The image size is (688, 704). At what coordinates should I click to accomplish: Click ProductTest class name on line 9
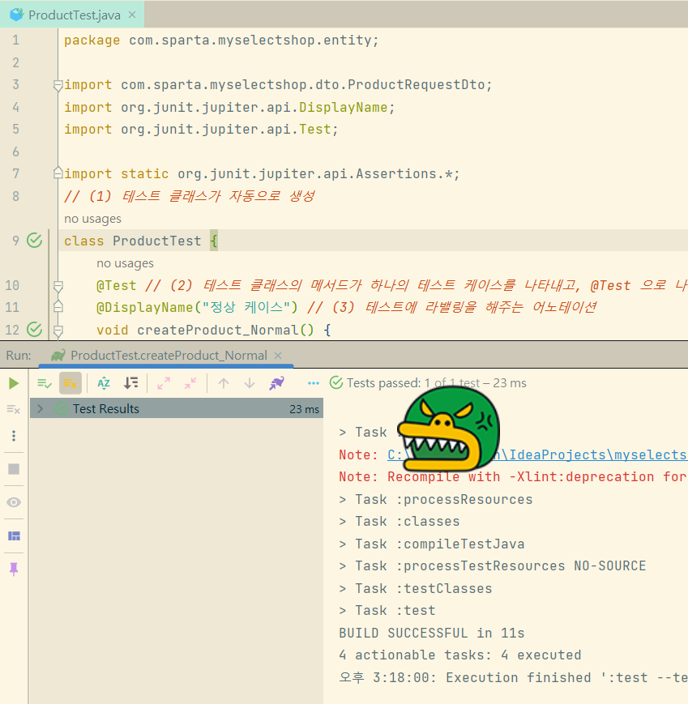point(156,241)
